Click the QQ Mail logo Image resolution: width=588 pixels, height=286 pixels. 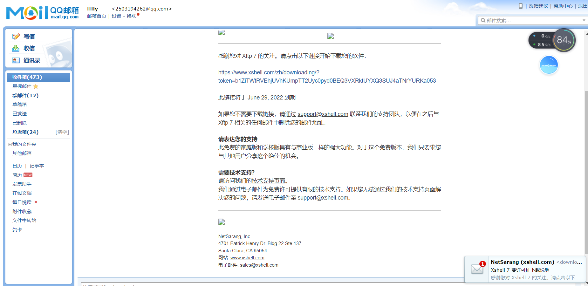tap(43, 13)
